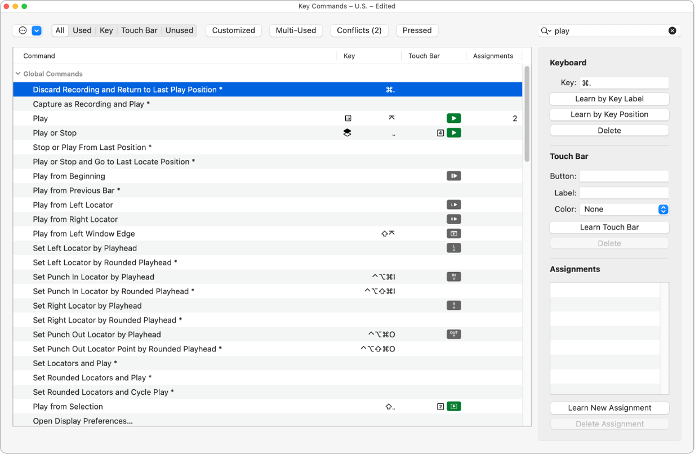Open the blue dropdown arrow beside options menu
This screenshot has height=454, width=695.
[37, 30]
